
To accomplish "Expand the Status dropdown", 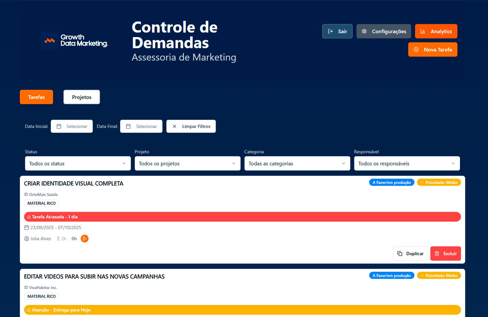I will tap(78, 163).
